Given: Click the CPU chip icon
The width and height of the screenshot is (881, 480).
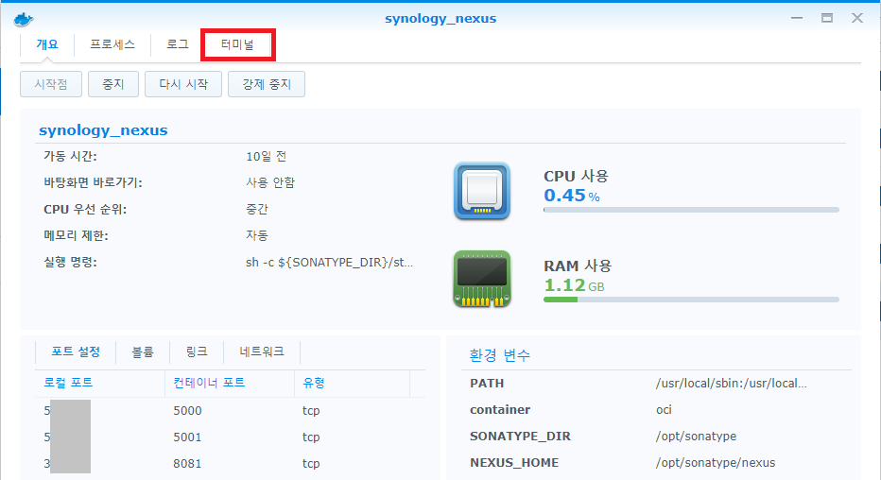Looking at the screenshot, I should click(482, 191).
